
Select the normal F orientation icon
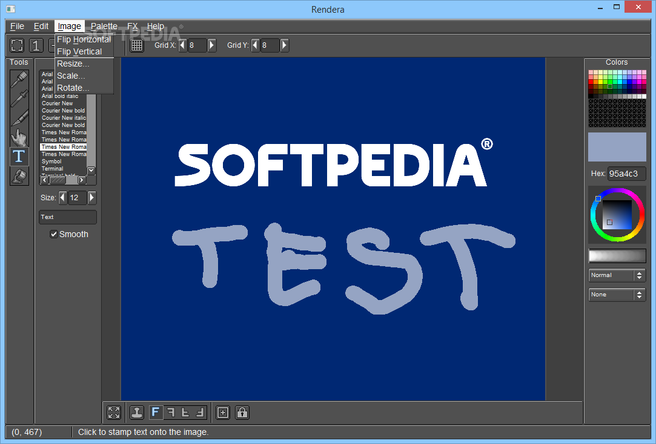pyautogui.click(x=155, y=413)
